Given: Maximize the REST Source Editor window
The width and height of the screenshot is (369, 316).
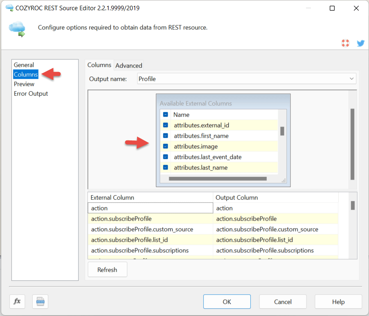Looking at the screenshot, I should pyautogui.click(x=332, y=8).
